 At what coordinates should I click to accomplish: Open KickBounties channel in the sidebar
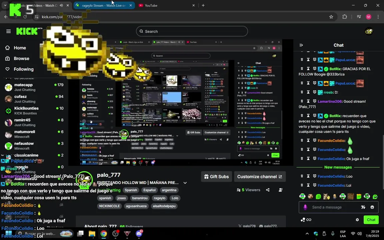[x=34, y=110]
